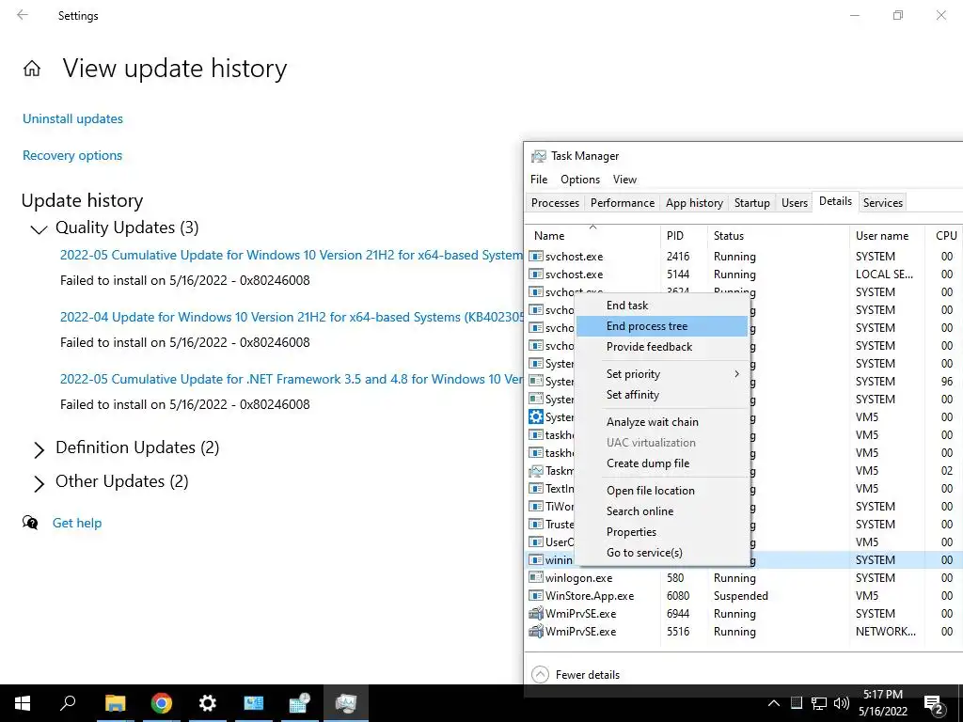Switch to the Users tab
Image resolution: width=963 pixels, height=722 pixels.
[x=794, y=203]
